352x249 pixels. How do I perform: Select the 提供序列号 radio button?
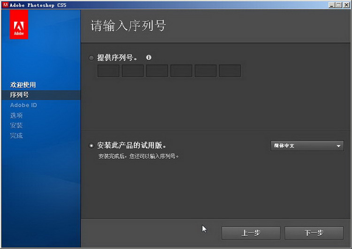point(91,58)
